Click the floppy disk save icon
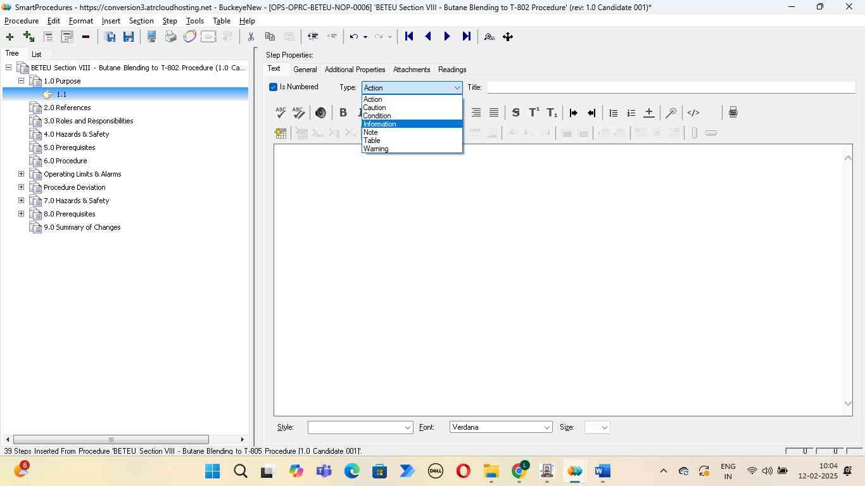Image resolution: width=865 pixels, height=486 pixels. coord(129,37)
